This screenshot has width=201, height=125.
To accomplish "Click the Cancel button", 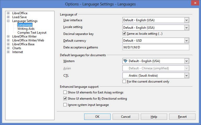I will pyautogui.click(x=126, y=117).
